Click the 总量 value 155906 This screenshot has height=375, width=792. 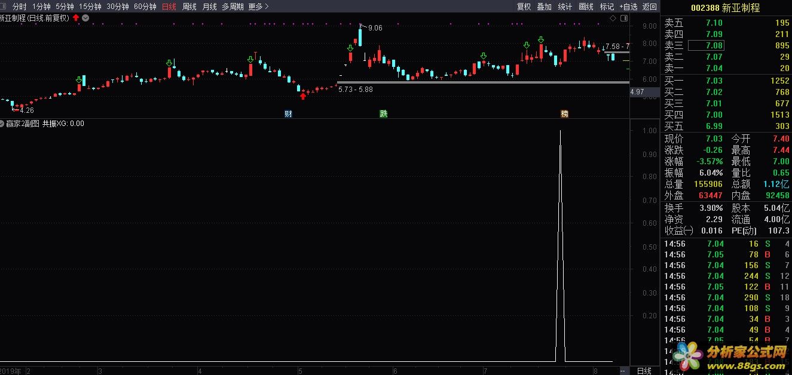(709, 184)
